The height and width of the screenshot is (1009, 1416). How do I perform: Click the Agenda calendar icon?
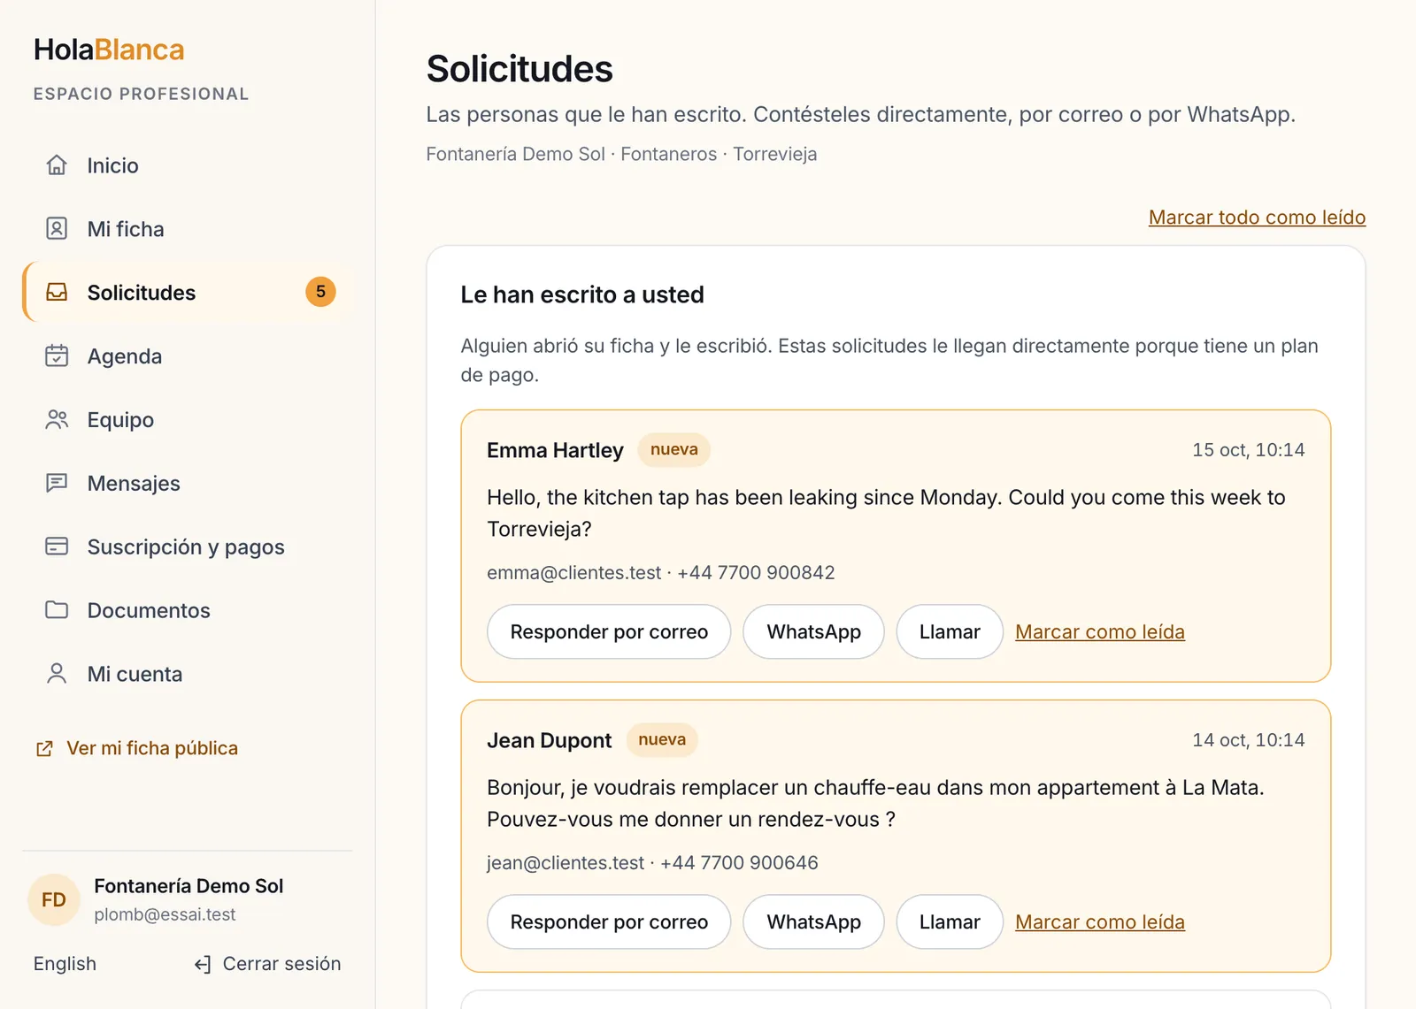[57, 355]
